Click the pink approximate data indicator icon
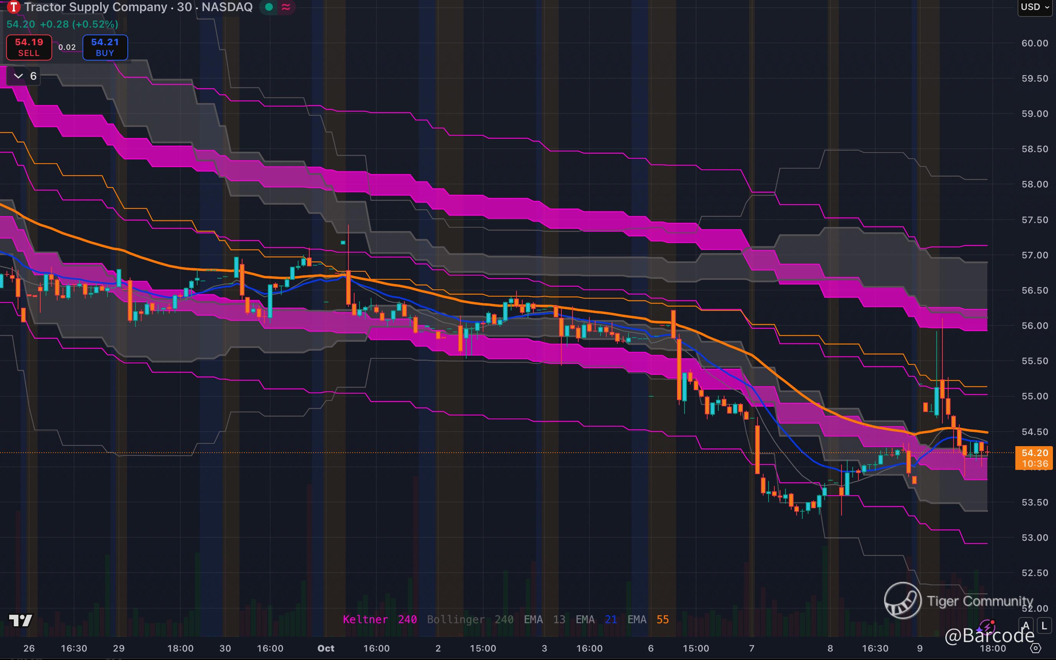Screen dimensions: 1056x660 [x=286, y=7]
